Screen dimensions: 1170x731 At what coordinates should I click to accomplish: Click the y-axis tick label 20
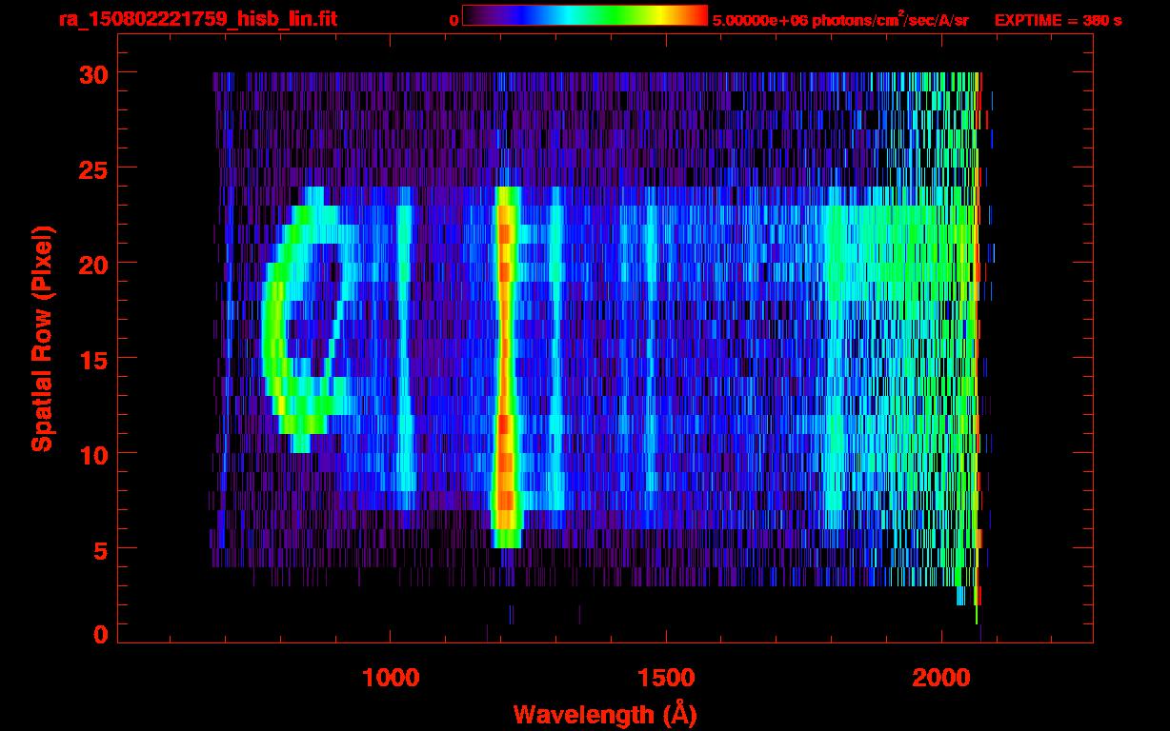[92, 264]
